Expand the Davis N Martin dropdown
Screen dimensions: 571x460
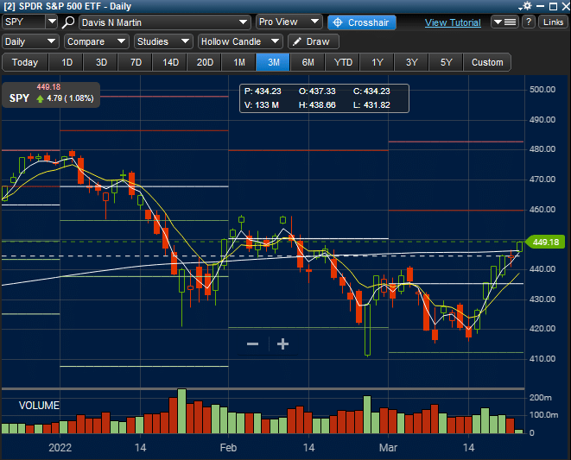point(244,22)
